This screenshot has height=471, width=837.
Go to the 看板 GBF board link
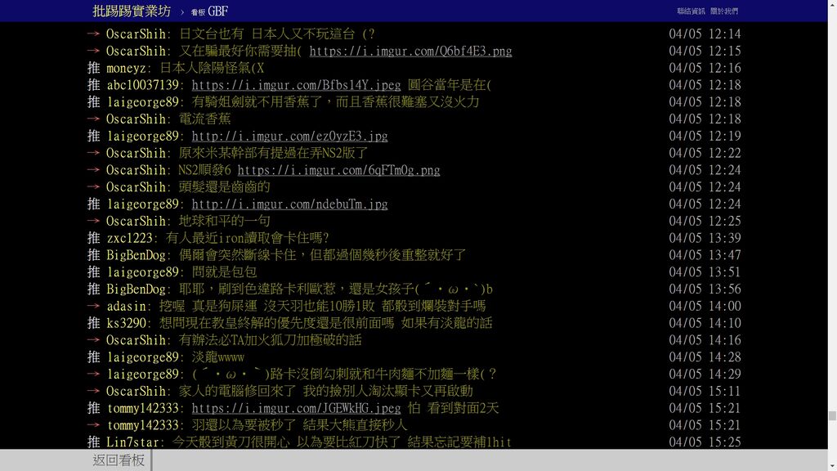[210, 11]
